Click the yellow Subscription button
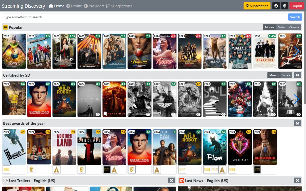The height and width of the screenshot is (191, 306). [x=257, y=6]
